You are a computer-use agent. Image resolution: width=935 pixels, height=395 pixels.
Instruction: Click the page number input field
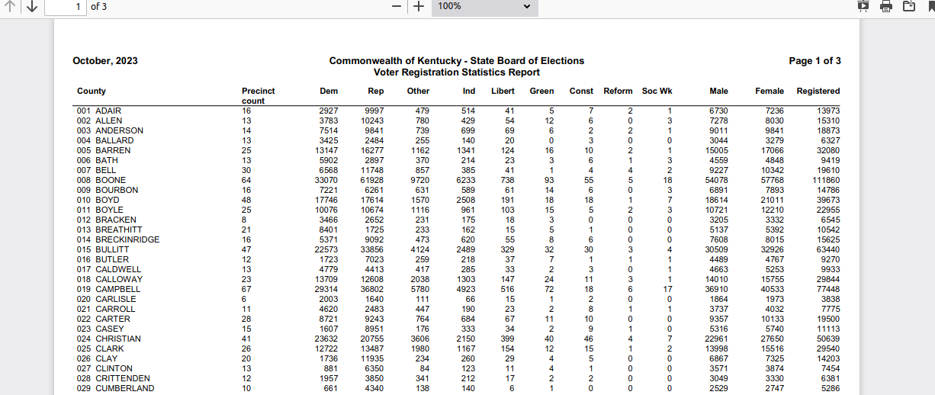pos(66,6)
